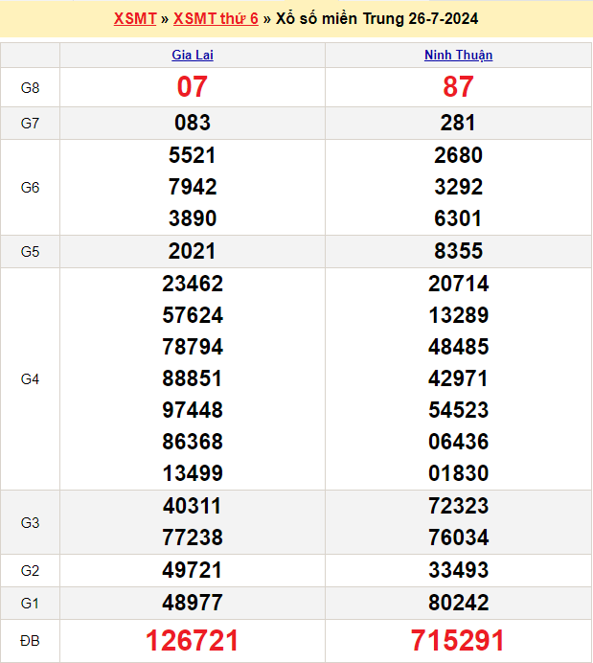Select the G5 number 8355
593x663 pixels.
click(458, 251)
